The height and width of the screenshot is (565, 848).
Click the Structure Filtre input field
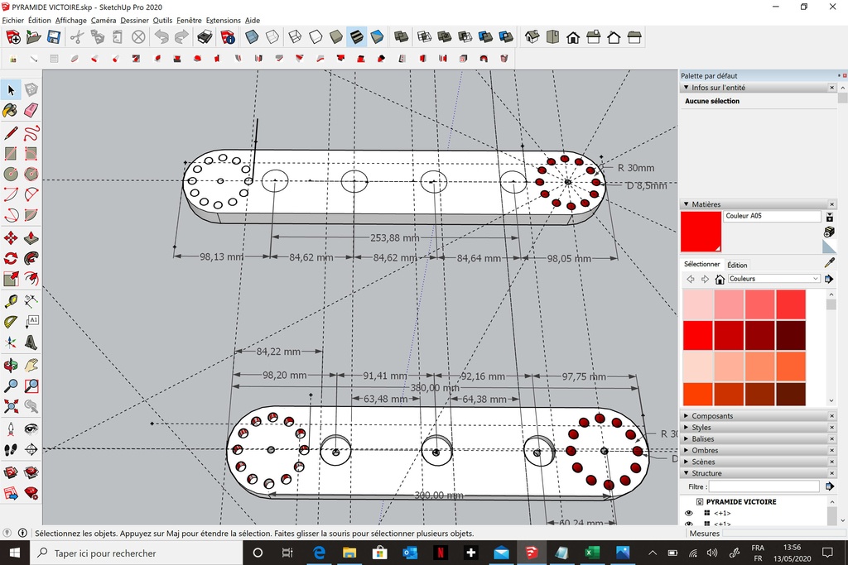click(x=764, y=486)
